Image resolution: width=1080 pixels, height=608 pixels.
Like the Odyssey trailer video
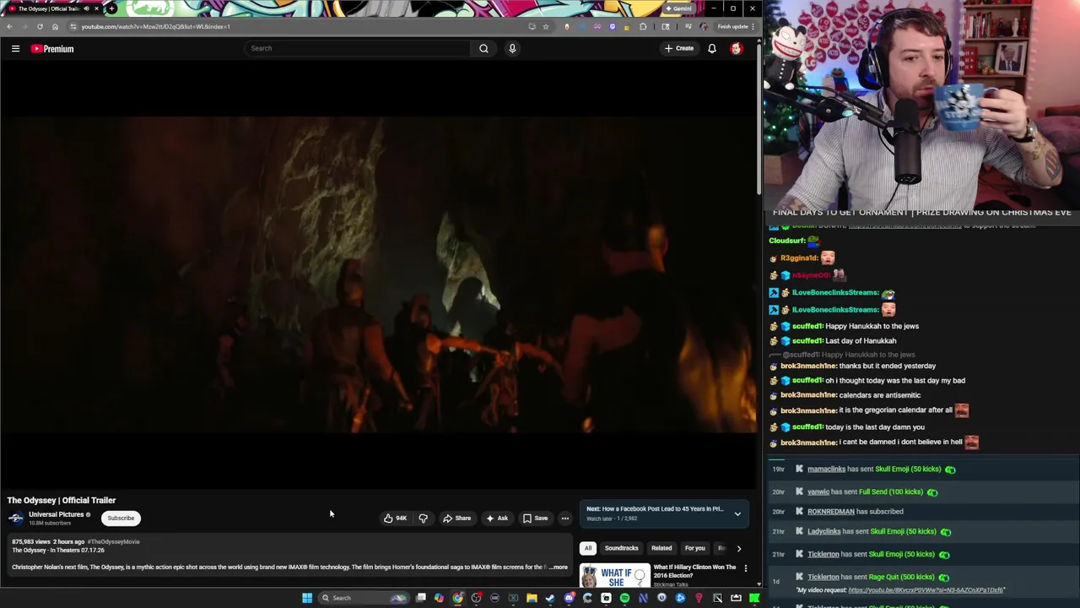(x=394, y=518)
